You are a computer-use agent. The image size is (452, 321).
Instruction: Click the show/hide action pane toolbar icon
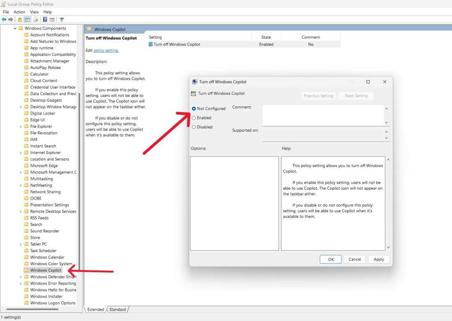click(52, 19)
